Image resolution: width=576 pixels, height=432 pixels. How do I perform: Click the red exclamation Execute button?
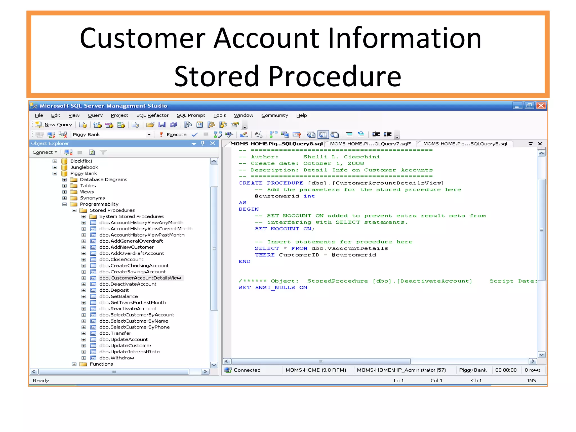173,135
